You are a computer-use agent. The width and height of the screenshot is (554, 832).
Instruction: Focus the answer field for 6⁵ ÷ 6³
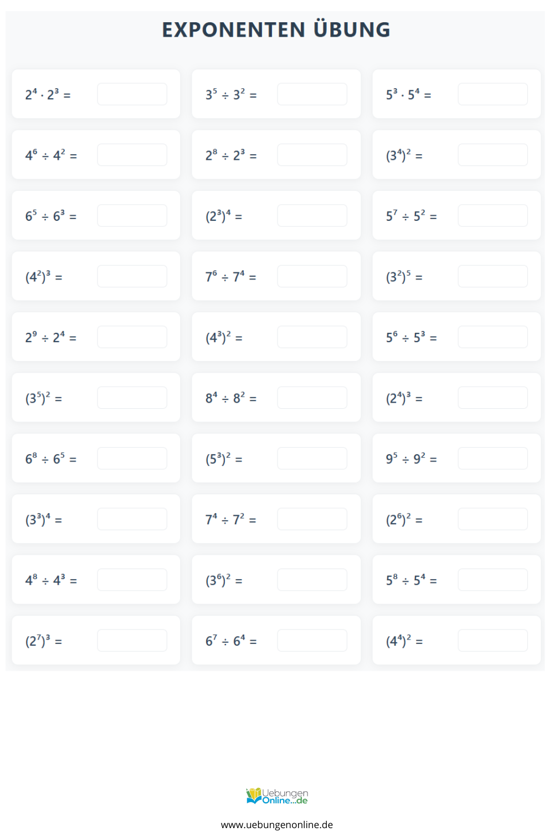tap(132, 216)
